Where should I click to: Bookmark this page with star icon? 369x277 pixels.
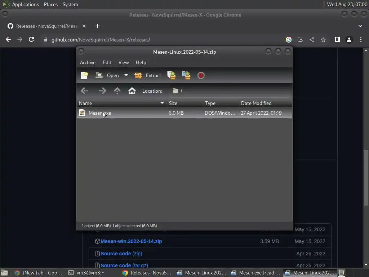(323, 40)
